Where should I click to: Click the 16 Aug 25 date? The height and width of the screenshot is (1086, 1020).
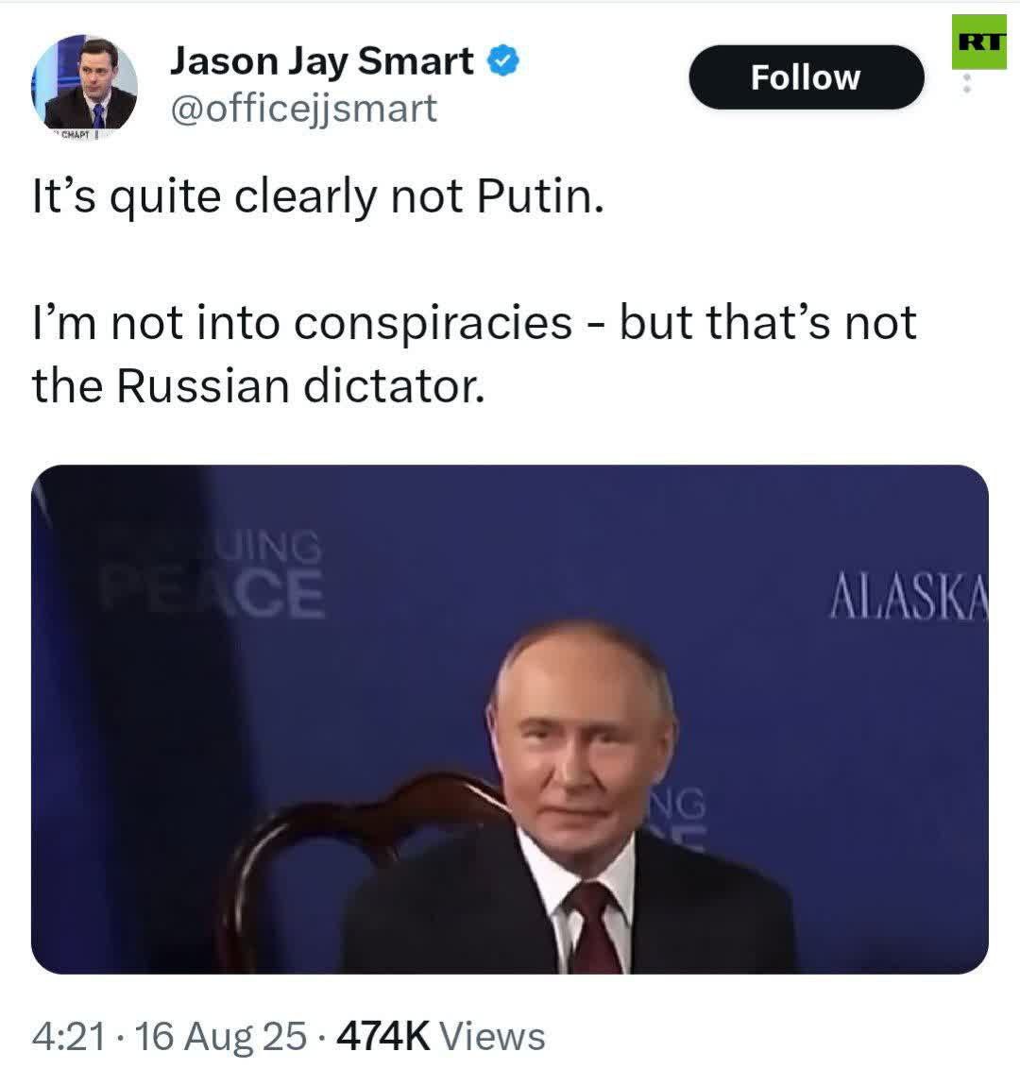tap(220, 1036)
